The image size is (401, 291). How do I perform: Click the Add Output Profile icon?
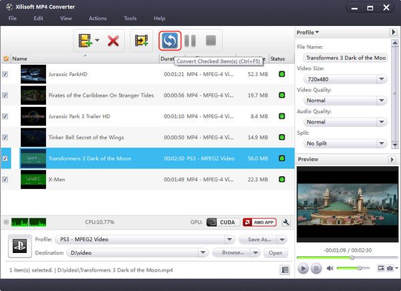pyautogui.click(x=142, y=41)
